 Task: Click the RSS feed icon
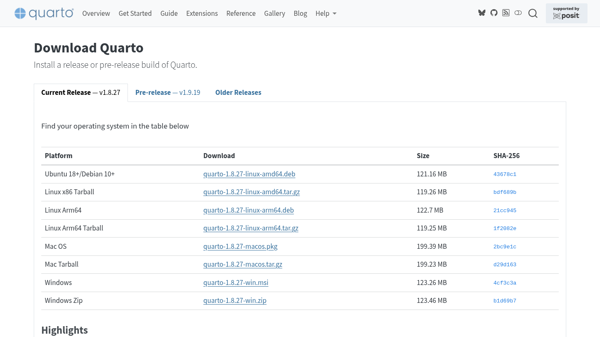point(506,13)
